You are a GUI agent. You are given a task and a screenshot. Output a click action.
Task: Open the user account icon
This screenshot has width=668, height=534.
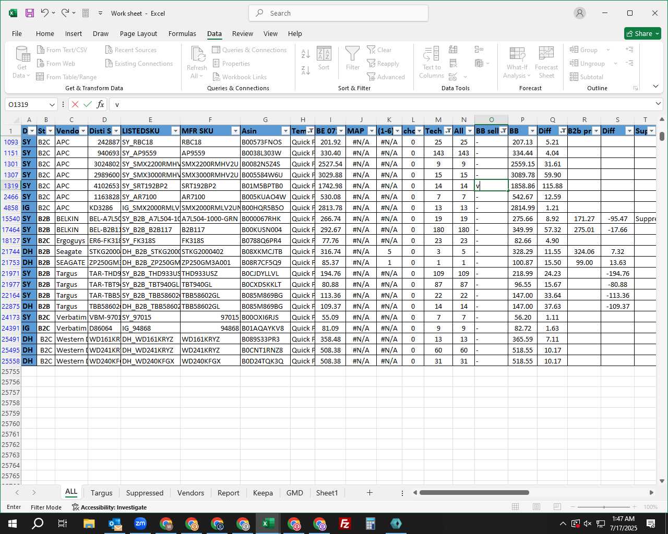point(580,13)
